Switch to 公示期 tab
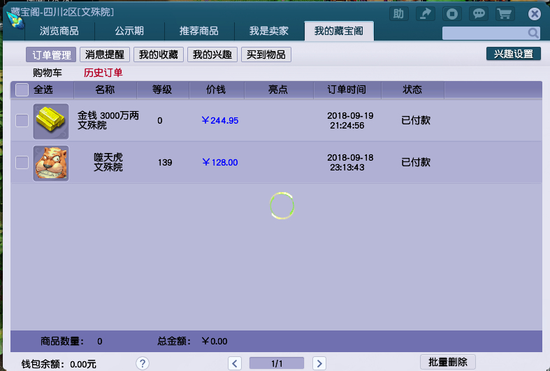The width and height of the screenshot is (550, 371). coord(129,31)
